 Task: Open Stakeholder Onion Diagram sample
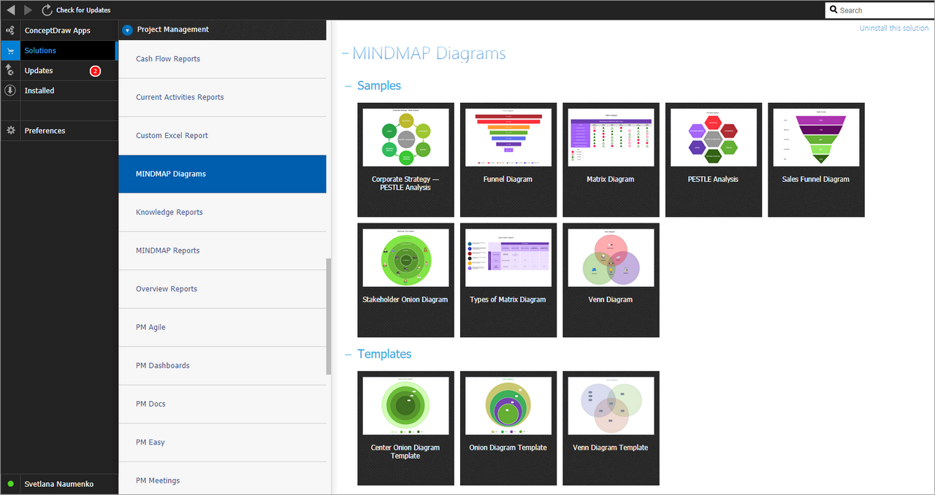[x=405, y=280]
